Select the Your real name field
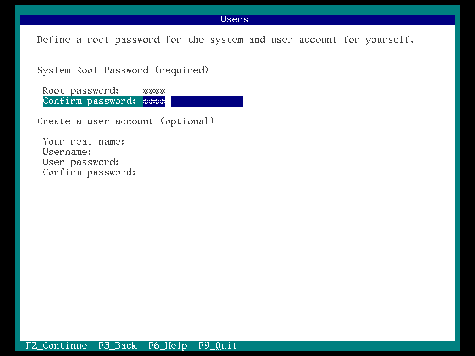The height and width of the screenshot is (356, 475). 84,142
